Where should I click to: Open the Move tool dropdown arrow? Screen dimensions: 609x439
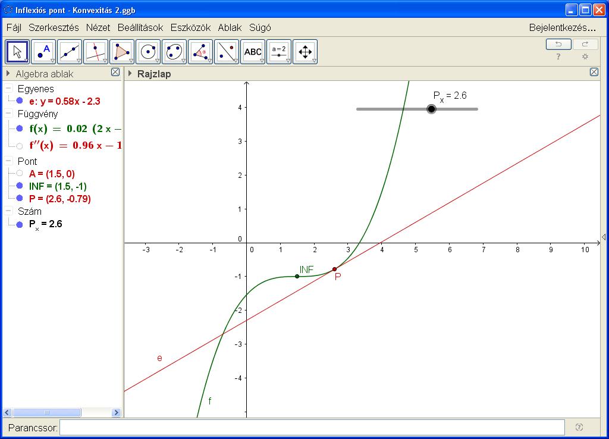point(26,61)
